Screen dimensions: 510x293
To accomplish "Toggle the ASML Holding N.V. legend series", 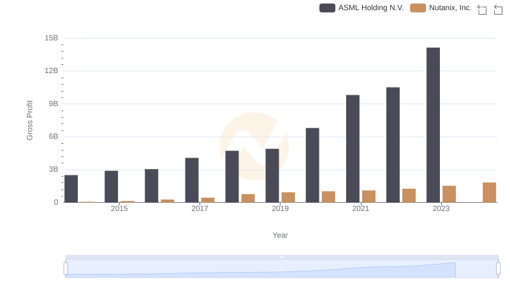I will click(x=361, y=8).
